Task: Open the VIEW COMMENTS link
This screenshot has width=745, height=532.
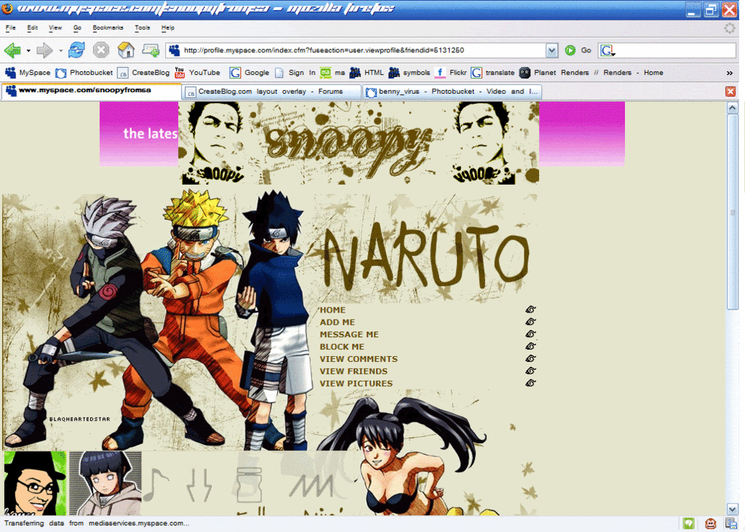Action: 358,359
